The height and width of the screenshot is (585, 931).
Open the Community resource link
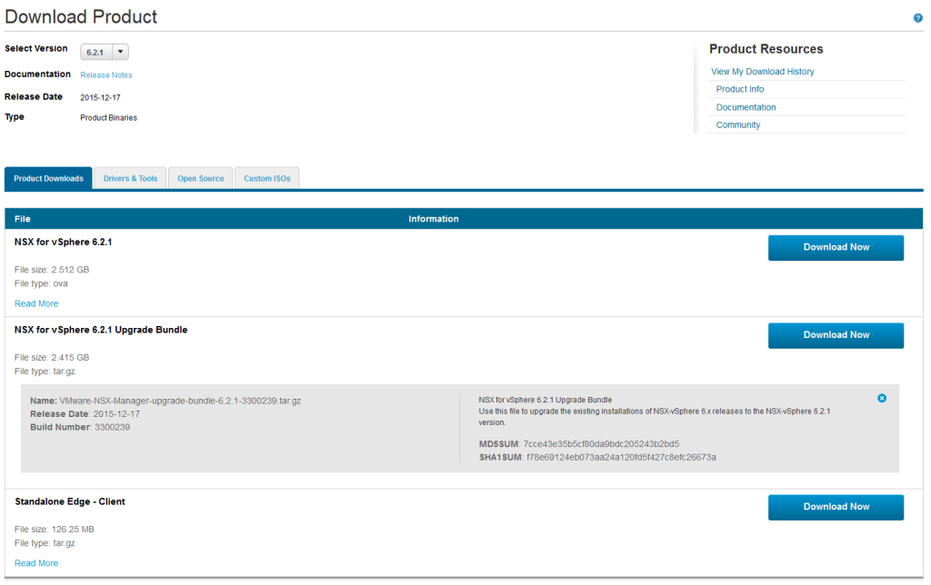(738, 124)
